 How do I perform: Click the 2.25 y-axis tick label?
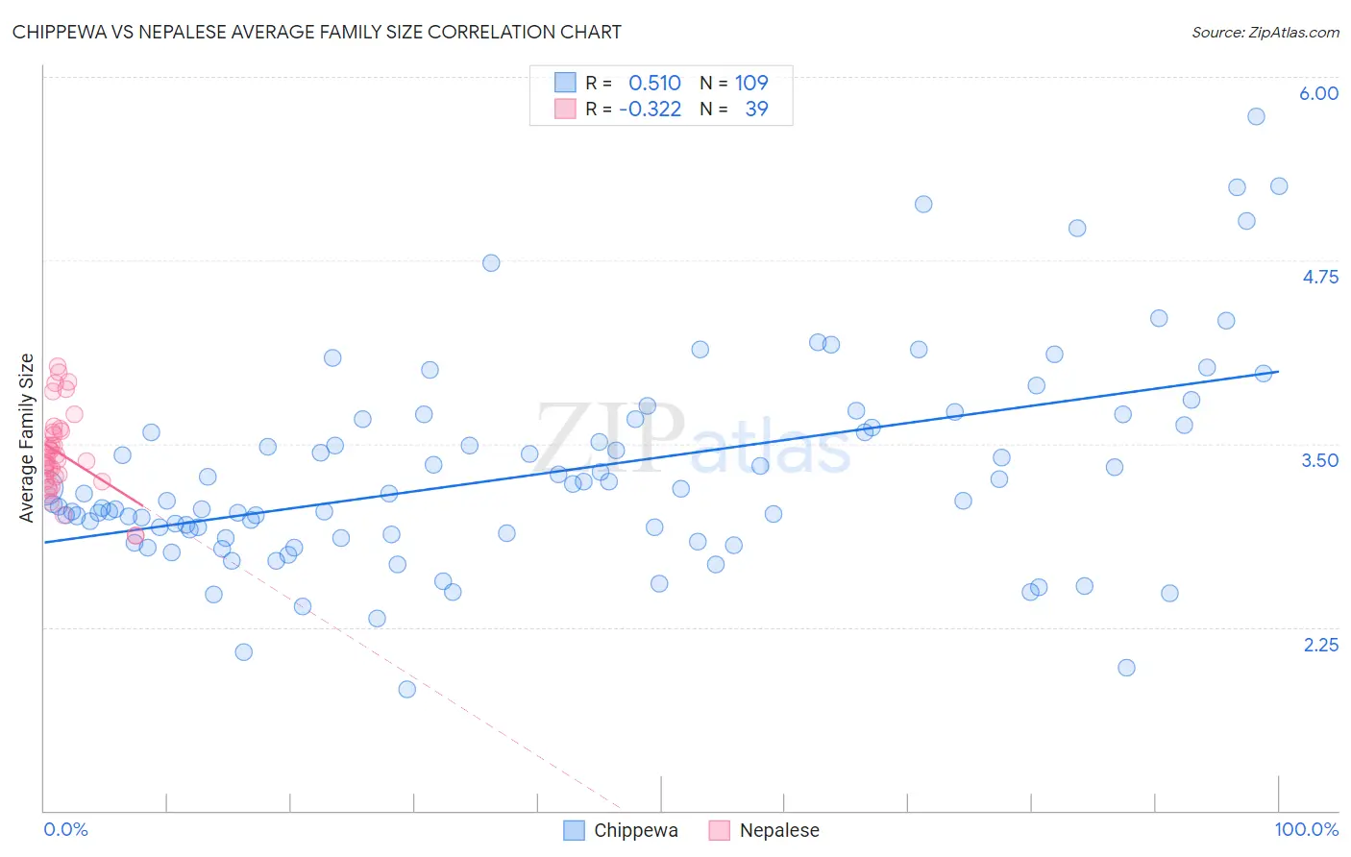tap(1321, 645)
